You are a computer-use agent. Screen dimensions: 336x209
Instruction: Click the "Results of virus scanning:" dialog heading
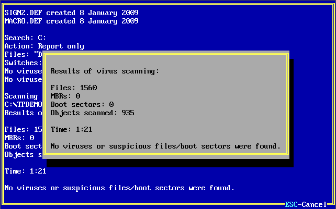[x=105, y=71]
